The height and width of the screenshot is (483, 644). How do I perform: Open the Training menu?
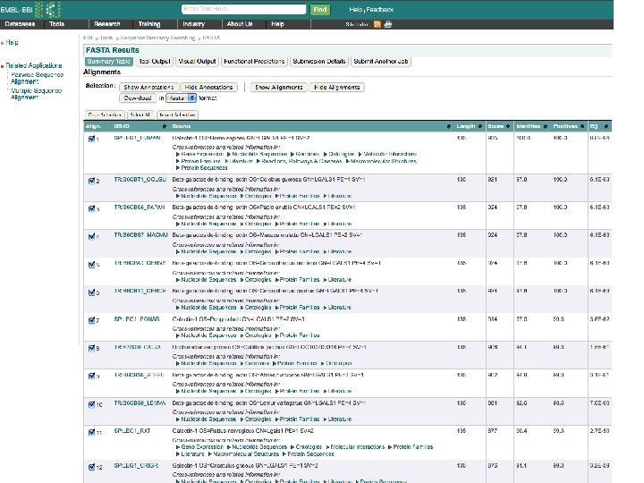point(149,24)
